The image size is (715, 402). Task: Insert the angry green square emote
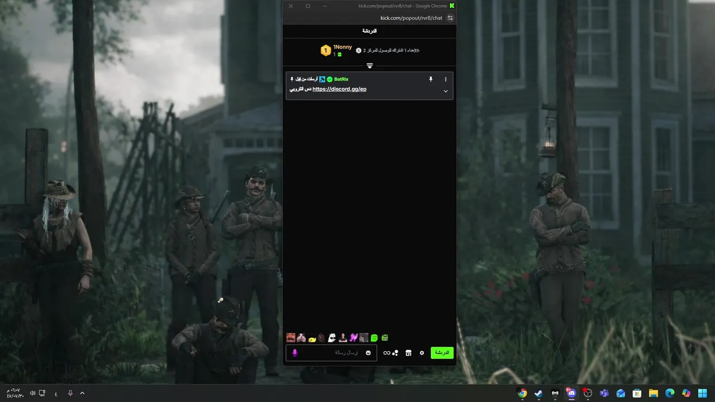tap(385, 338)
